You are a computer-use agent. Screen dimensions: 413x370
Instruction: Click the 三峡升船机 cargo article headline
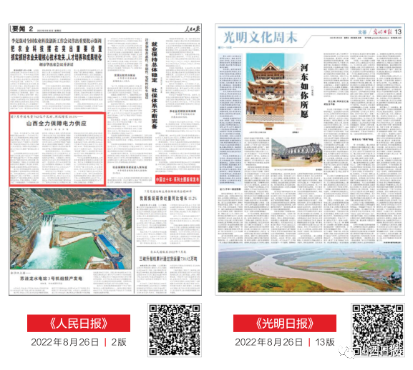[168, 259]
